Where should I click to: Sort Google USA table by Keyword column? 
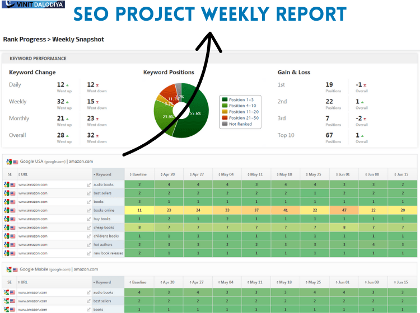(108, 174)
